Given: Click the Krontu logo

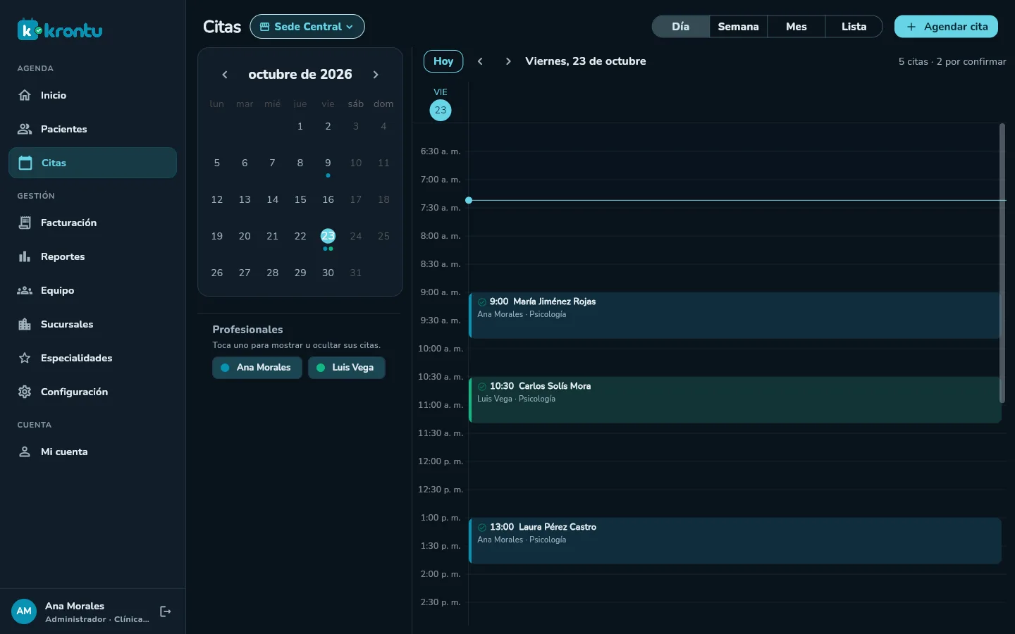Looking at the screenshot, I should click(60, 30).
